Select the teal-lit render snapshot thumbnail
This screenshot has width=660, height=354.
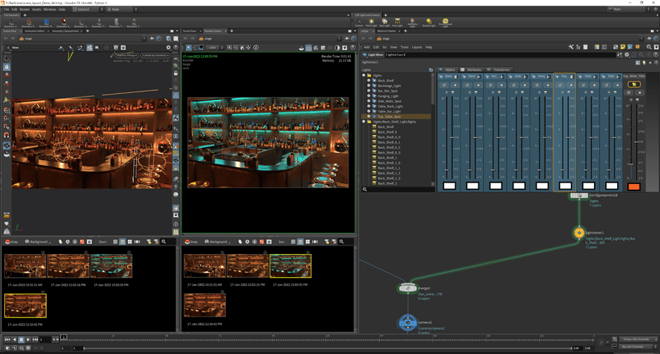coord(110,266)
